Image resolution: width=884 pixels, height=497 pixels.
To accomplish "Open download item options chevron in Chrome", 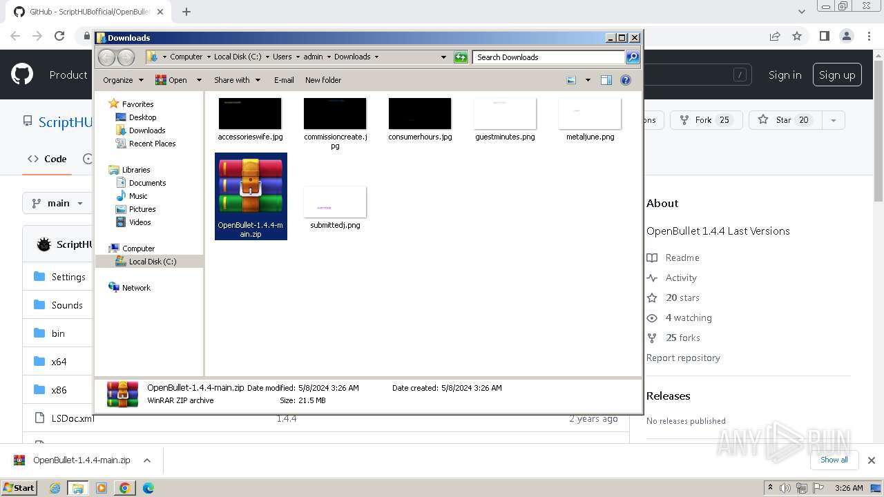I will point(146,460).
